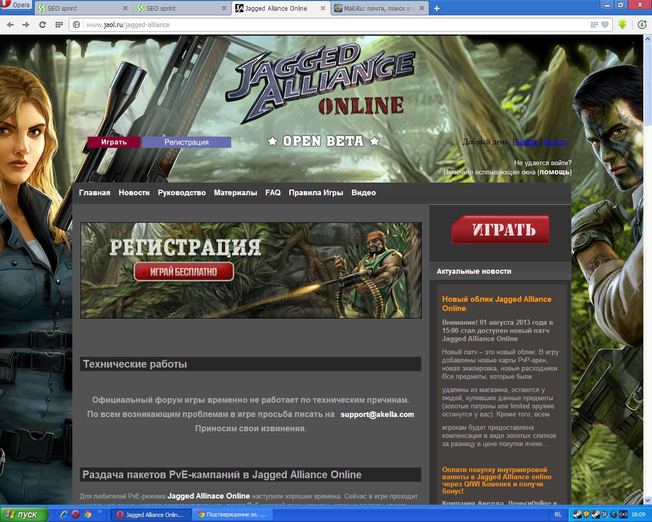Image resolution: width=652 pixels, height=522 pixels.
Task: Click the rightmost toolbar extension icon
Action: pyautogui.click(x=641, y=24)
